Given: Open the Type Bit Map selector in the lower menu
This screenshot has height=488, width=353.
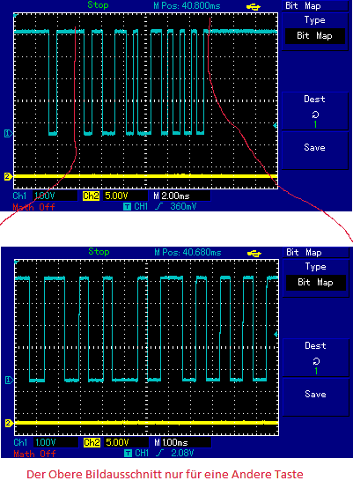Looking at the screenshot, I should (316, 278).
